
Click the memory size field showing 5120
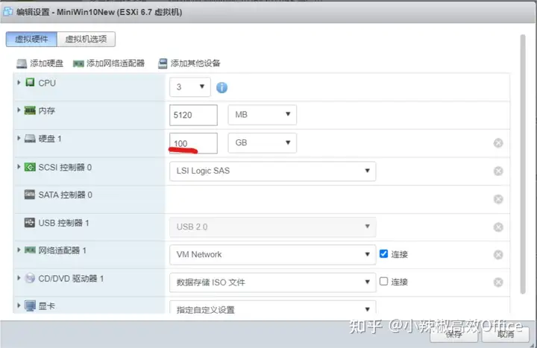pos(193,115)
